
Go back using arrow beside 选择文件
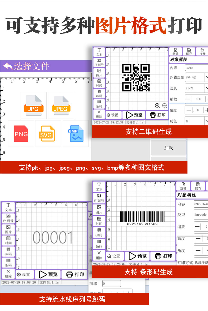pyautogui.click(x=8, y=66)
